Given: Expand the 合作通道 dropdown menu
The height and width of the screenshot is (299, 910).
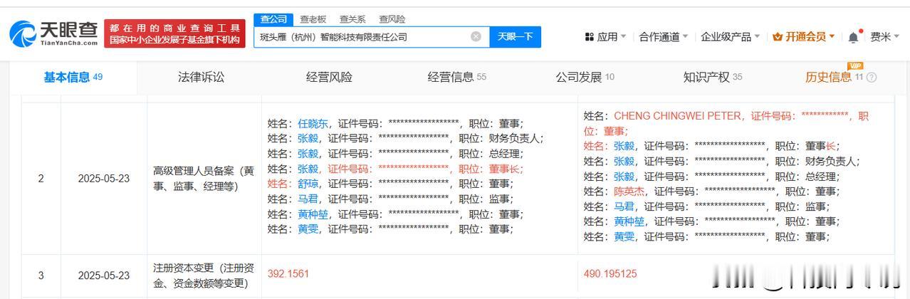Looking at the screenshot, I should click(664, 36).
